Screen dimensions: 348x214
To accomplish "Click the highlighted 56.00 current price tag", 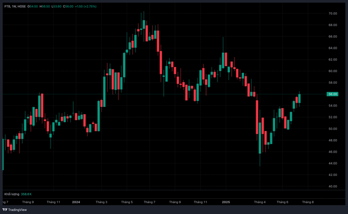I will (x=332, y=94).
